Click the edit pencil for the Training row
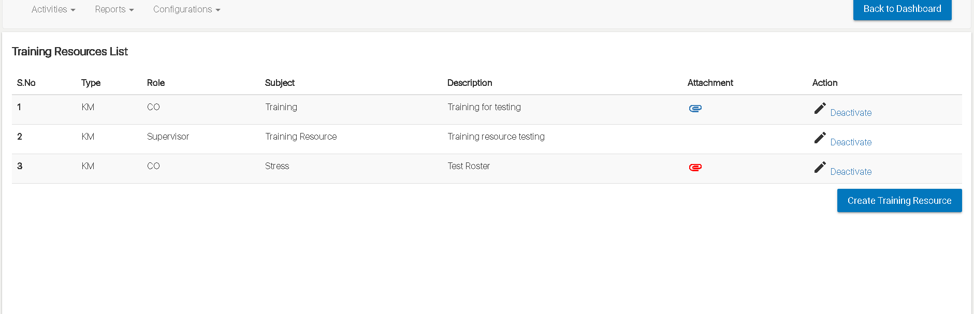Image resolution: width=974 pixels, height=314 pixels. click(x=820, y=108)
